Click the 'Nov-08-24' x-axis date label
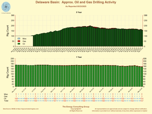The image size is (152, 114). (72, 90)
